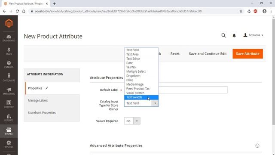Screen dimensions: 275x155
Task: Click the Save Attribute button
Action: tap(247, 53)
